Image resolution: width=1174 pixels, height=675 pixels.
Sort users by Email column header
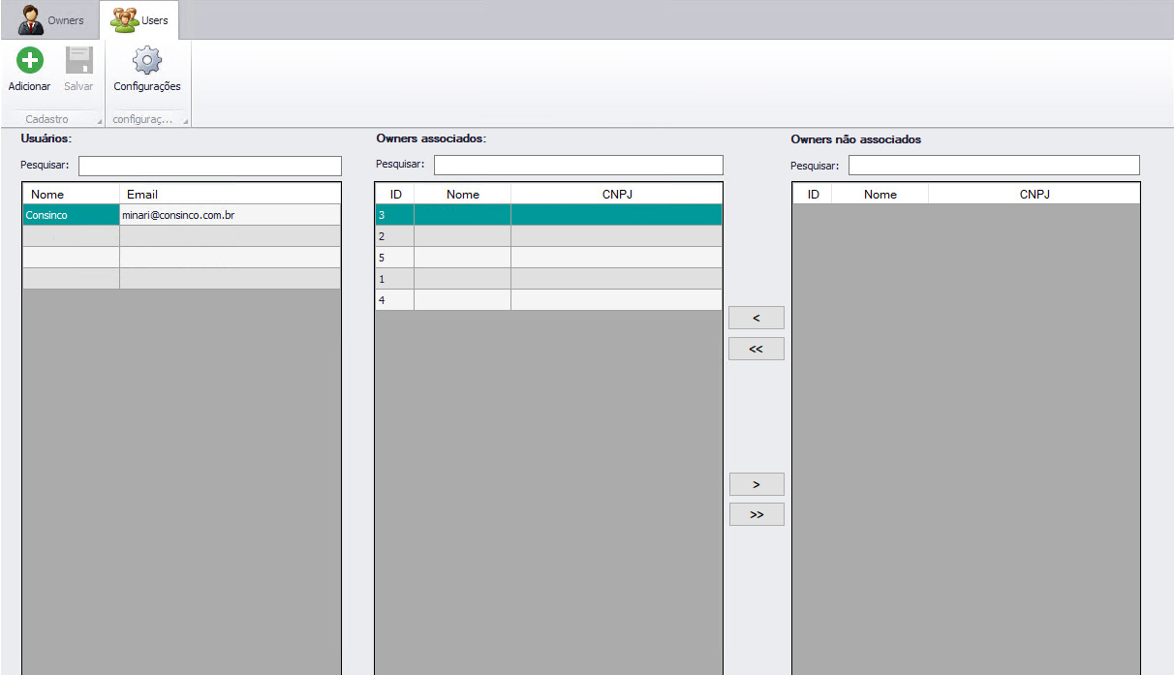[x=230, y=194]
